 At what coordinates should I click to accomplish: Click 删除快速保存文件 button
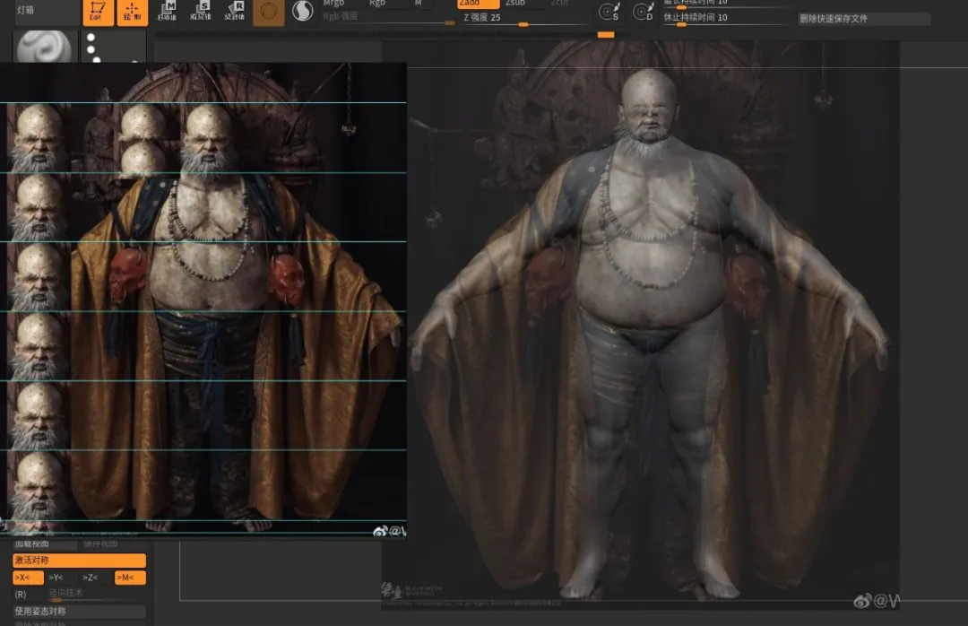[x=864, y=18]
